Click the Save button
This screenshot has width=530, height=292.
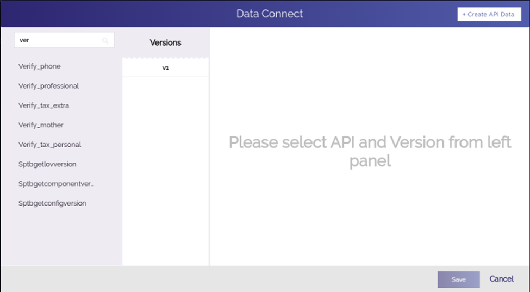tap(459, 279)
